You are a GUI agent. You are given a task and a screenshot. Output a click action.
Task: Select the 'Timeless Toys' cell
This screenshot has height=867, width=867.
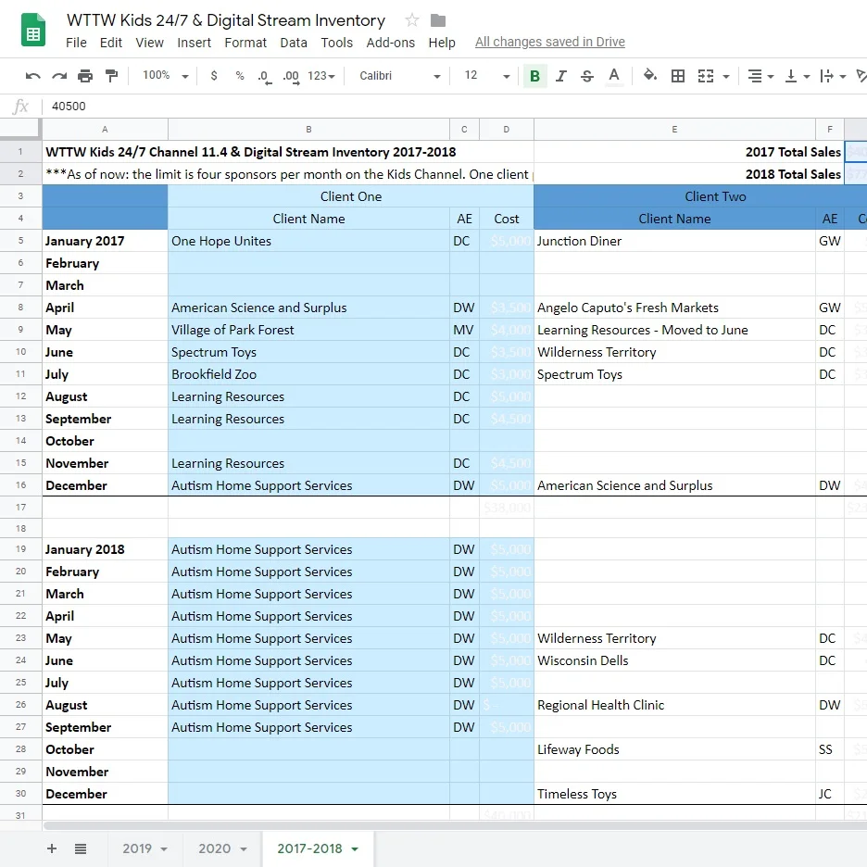674,794
